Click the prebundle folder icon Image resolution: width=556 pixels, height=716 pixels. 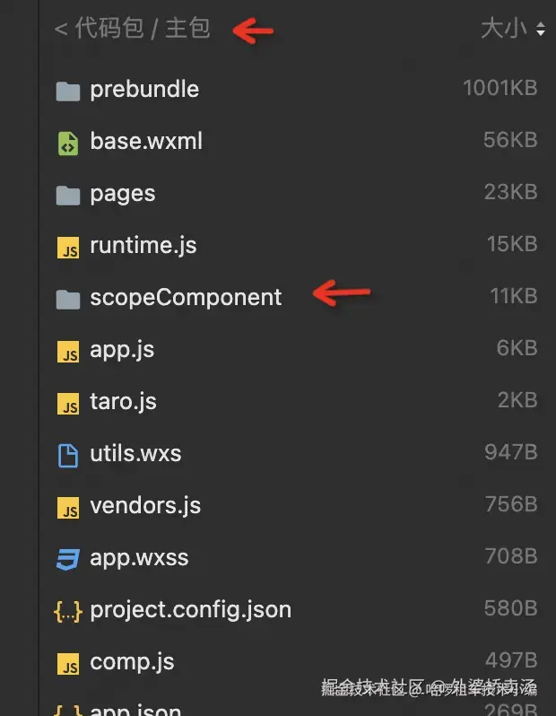click(68, 91)
